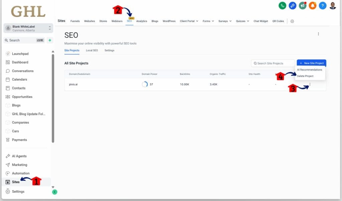The width and height of the screenshot is (342, 201).
Task: Switch to the Local SEO tab
Action: tap(92, 50)
